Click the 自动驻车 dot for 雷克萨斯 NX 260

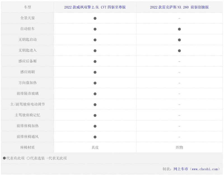179,29
